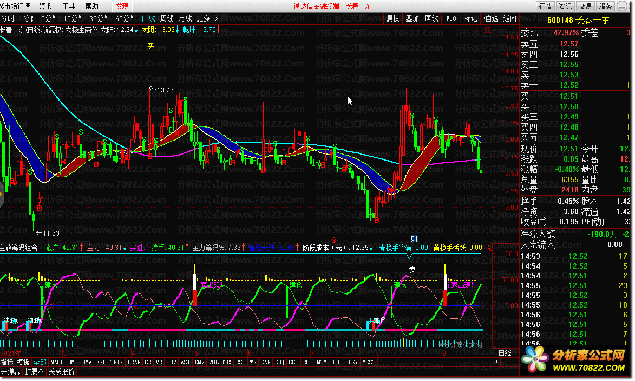Apply the DMA indicator
Viewport: 635px width, 381px height.
pyautogui.click(x=87, y=363)
